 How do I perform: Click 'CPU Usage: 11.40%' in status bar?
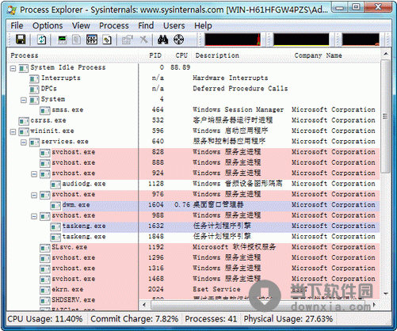[45, 319]
